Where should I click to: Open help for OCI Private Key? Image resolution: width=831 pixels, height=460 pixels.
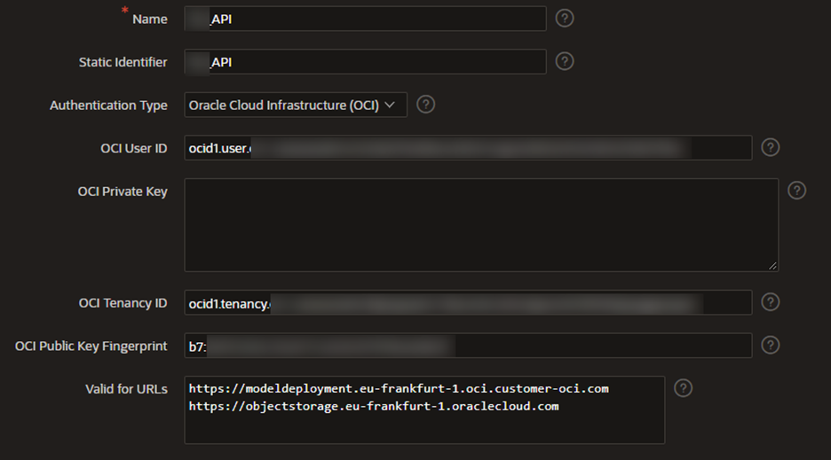pyautogui.click(x=796, y=191)
